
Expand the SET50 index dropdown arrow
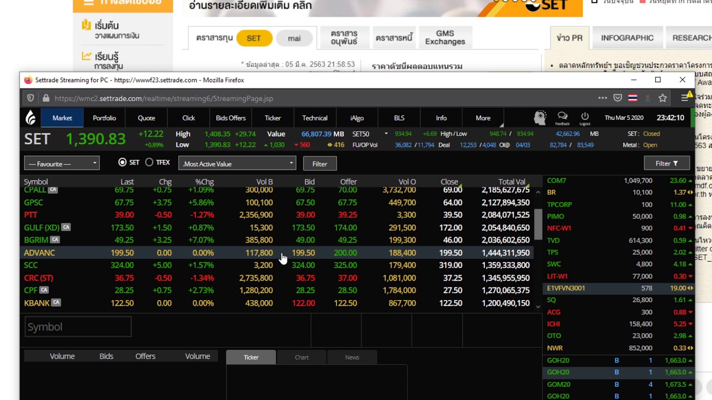tap(386, 134)
